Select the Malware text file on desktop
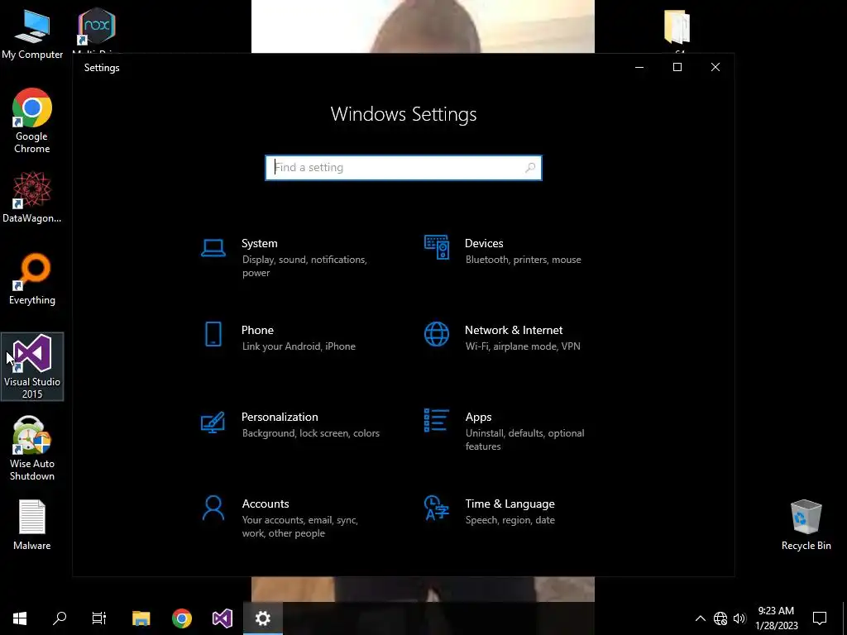This screenshot has height=635, width=847. tap(32, 525)
